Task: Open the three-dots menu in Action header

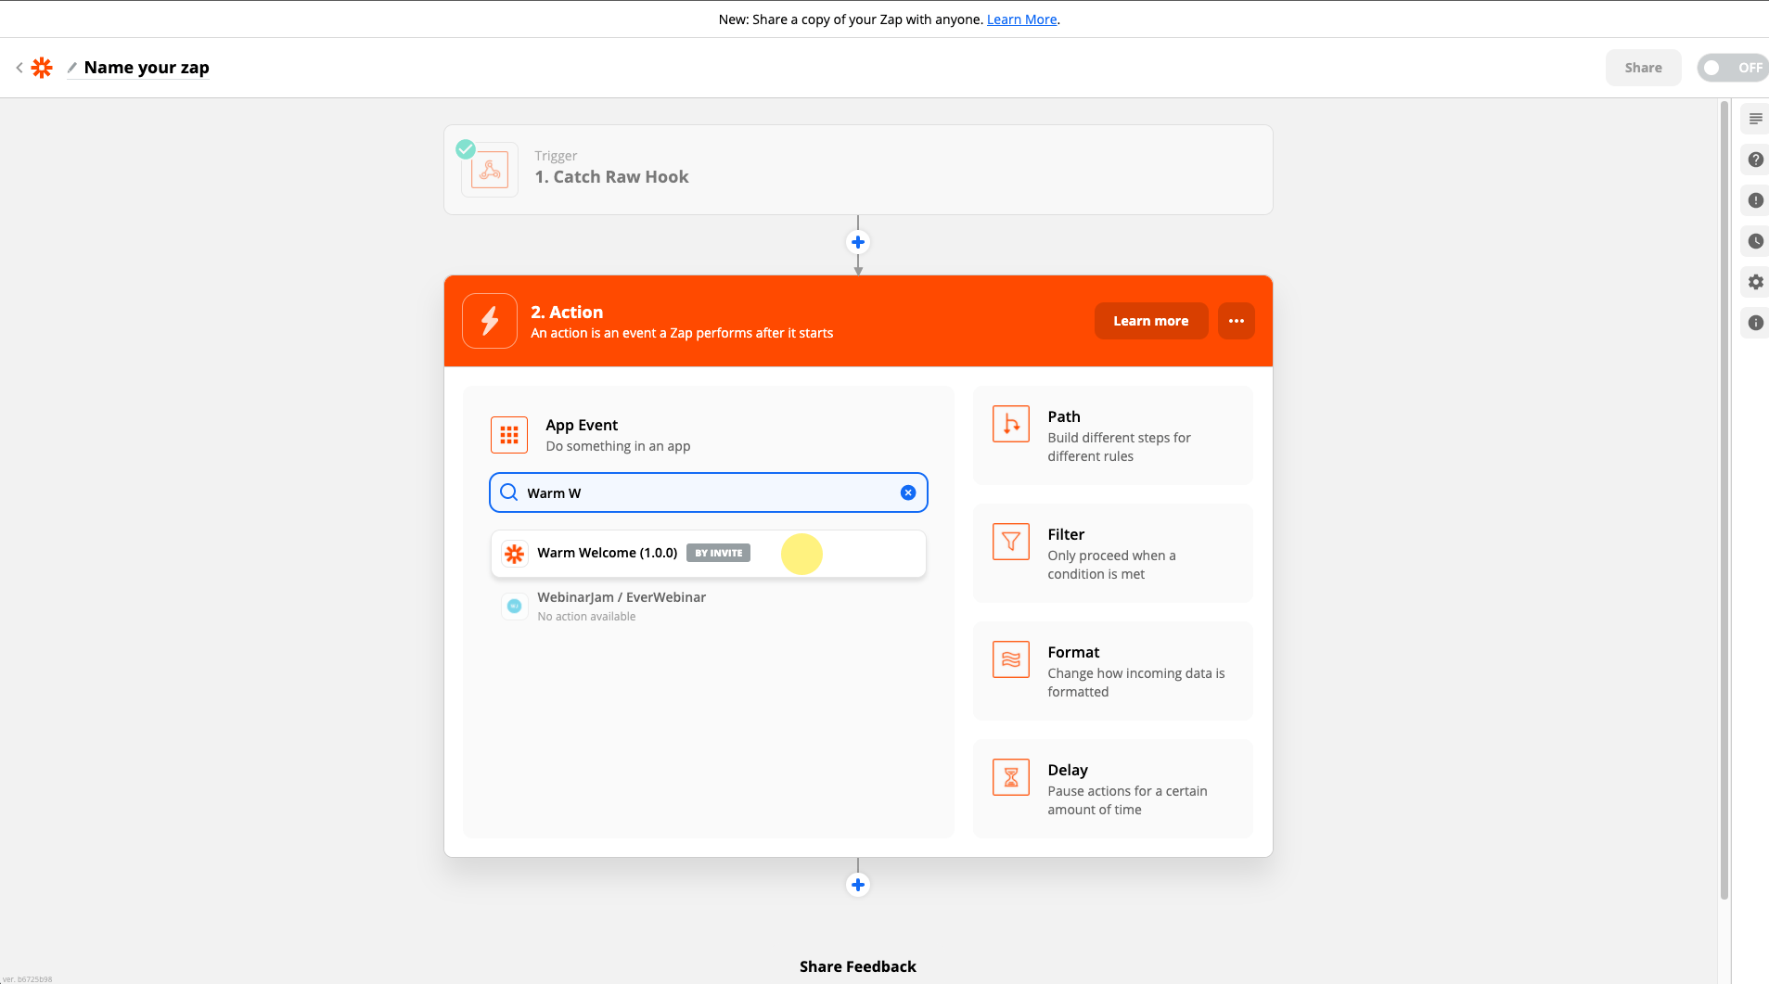Action: [x=1236, y=321]
